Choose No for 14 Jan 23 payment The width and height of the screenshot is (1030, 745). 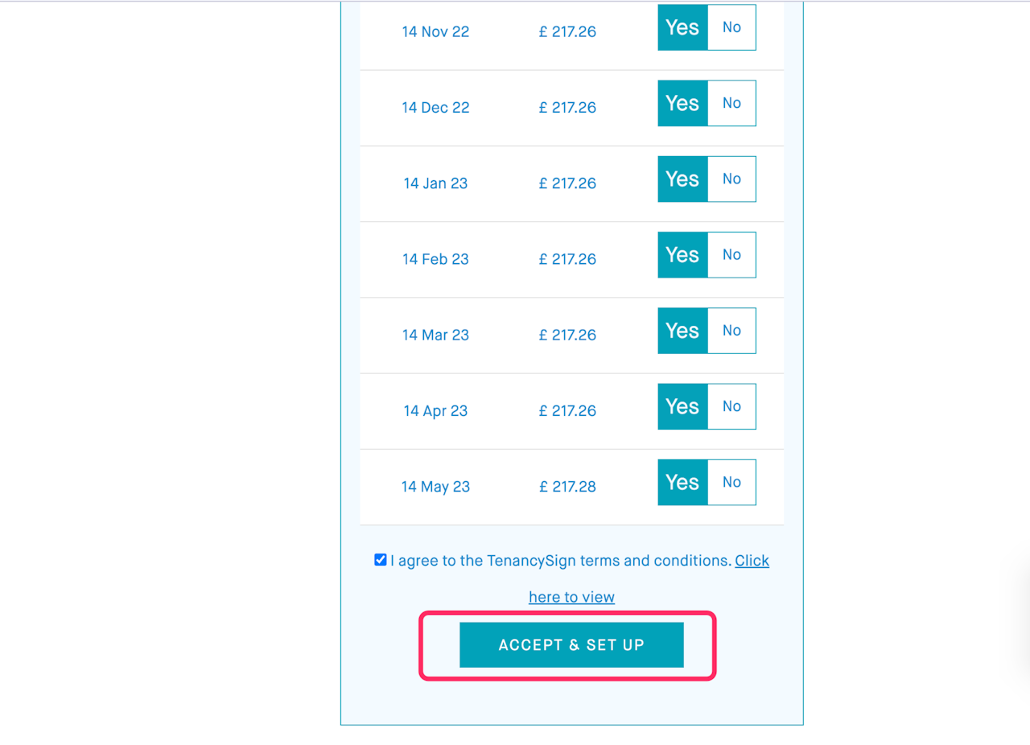click(x=731, y=179)
